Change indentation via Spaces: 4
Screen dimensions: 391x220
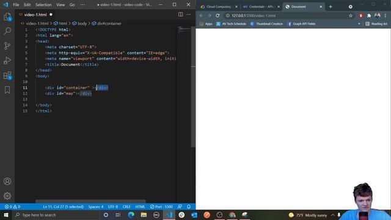tap(96, 207)
